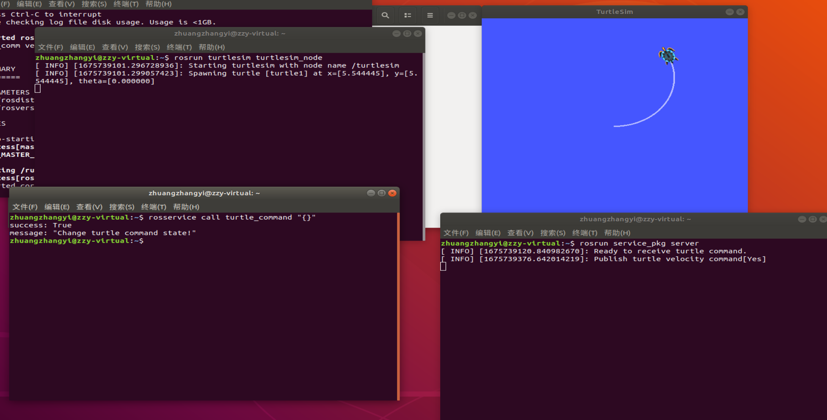The image size is (827, 420).
Task: Toggle the list view icon in file manager
Action: pyautogui.click(x=408, y=16)
